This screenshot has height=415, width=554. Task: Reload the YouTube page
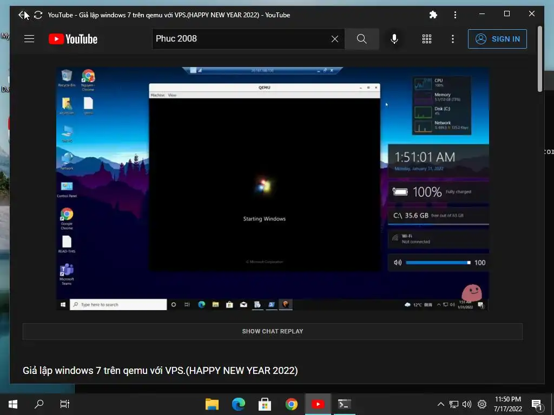[38, 15]
